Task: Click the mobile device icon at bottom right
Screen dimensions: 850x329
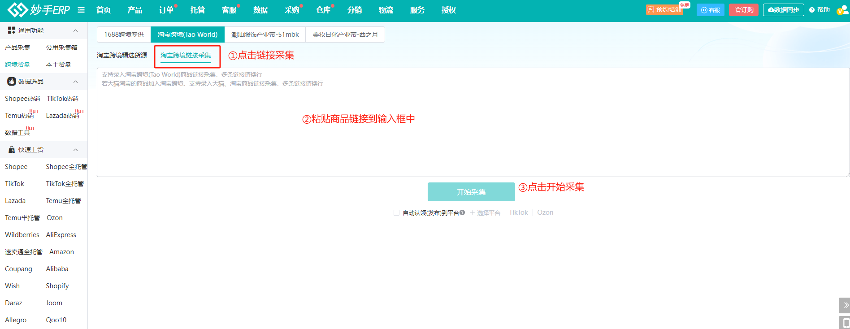Action: [x=845, y=323]
